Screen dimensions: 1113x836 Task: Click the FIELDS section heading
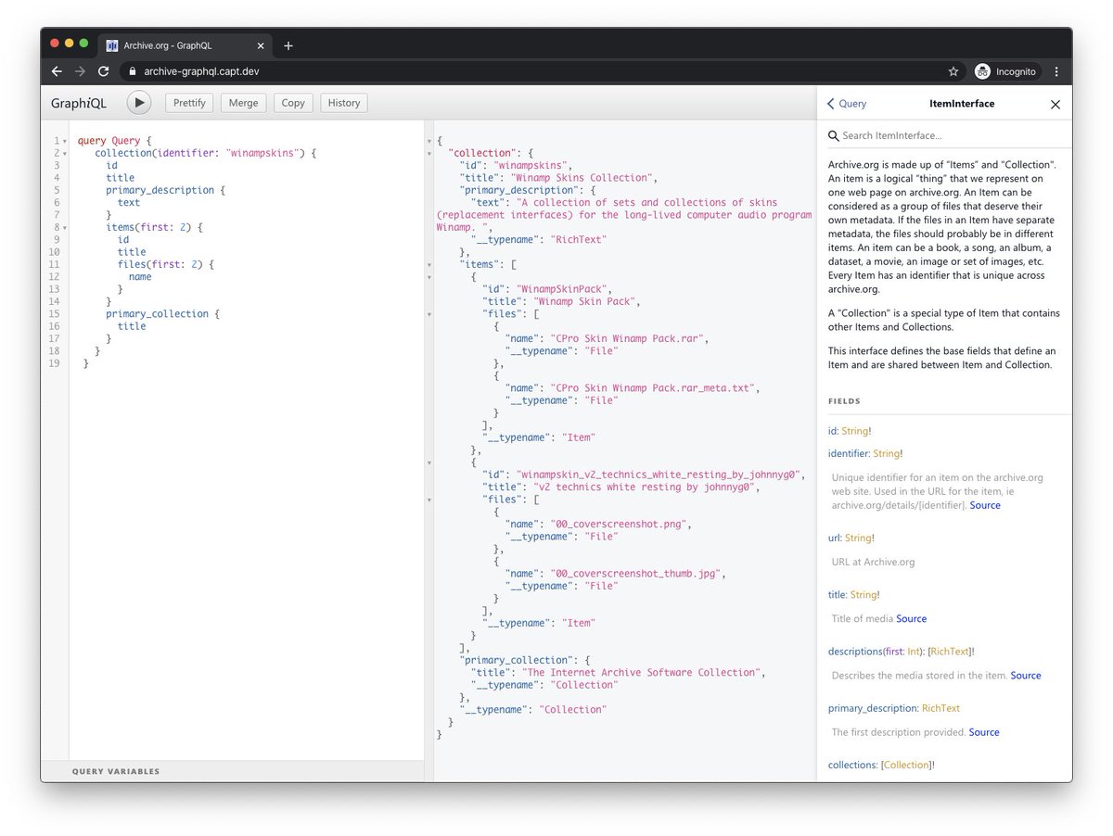[844, 401]
